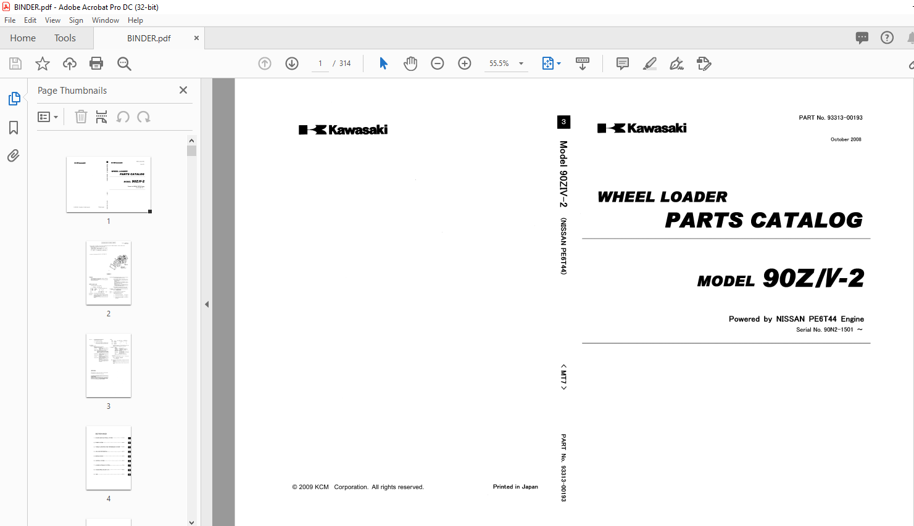Activate the Hand pan tool
914x526 pixels.
tap(410, 64)
